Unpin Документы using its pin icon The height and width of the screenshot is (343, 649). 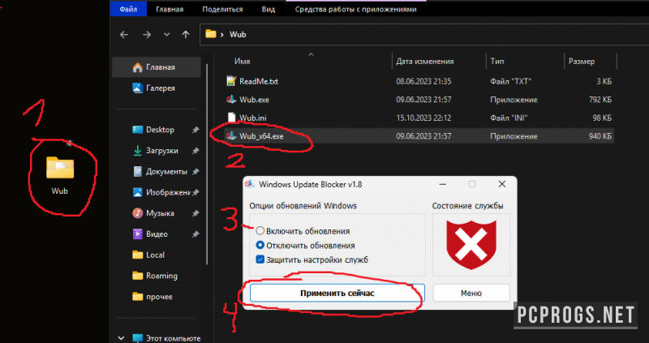[196, 171]
